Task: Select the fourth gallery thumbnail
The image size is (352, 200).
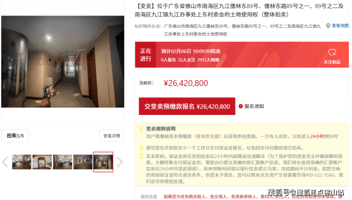Action: (83, 162)
